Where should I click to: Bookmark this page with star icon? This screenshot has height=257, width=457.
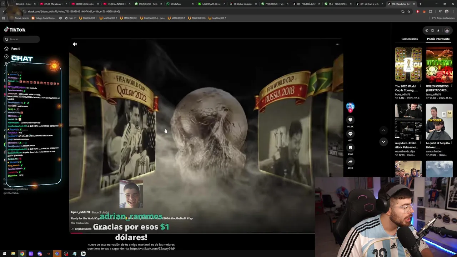pos(409,11)
